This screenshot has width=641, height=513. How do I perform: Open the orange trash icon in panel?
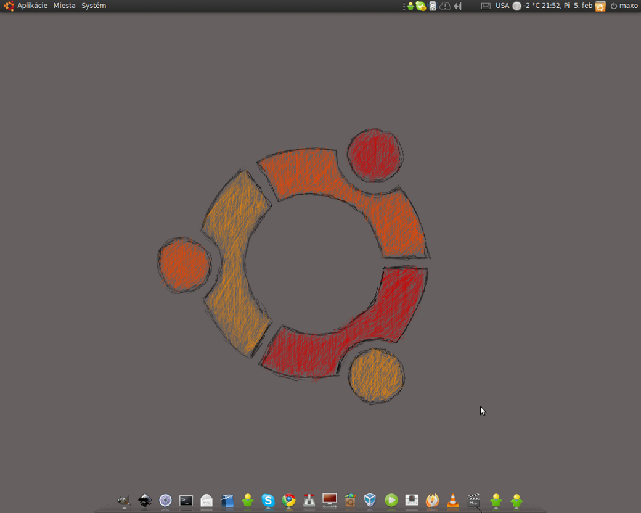tap(600, 6)
